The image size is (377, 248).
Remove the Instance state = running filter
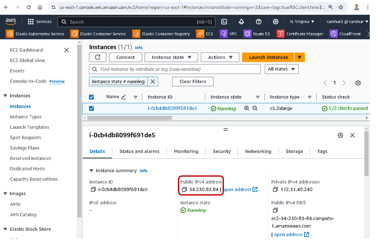pos(153,81)
